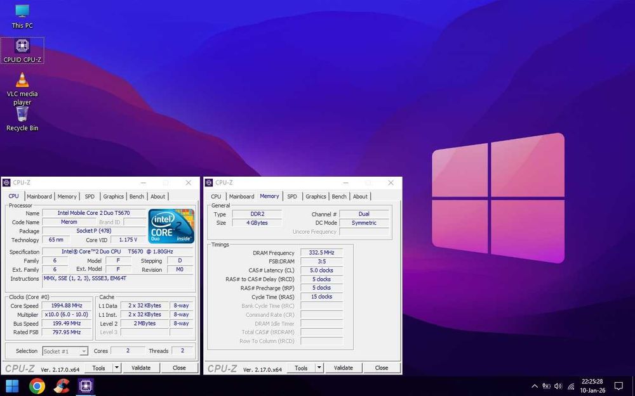Open Bench tab in right CPU-Z window
The width and height of the screenshot is (635, 396).
coord(339,196)
